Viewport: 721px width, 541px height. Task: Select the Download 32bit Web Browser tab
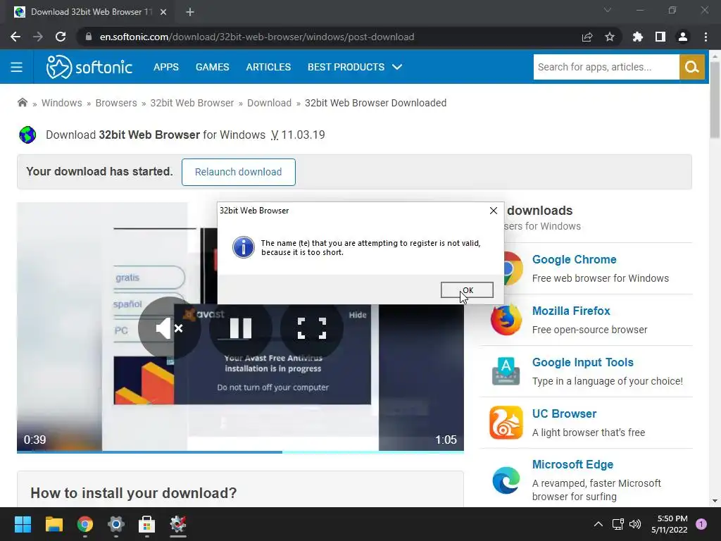(x=89, y=12)
